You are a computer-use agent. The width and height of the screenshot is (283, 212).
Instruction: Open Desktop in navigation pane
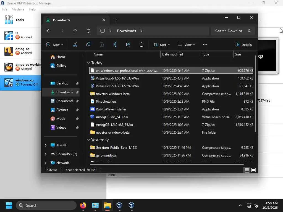coord(61,83)
